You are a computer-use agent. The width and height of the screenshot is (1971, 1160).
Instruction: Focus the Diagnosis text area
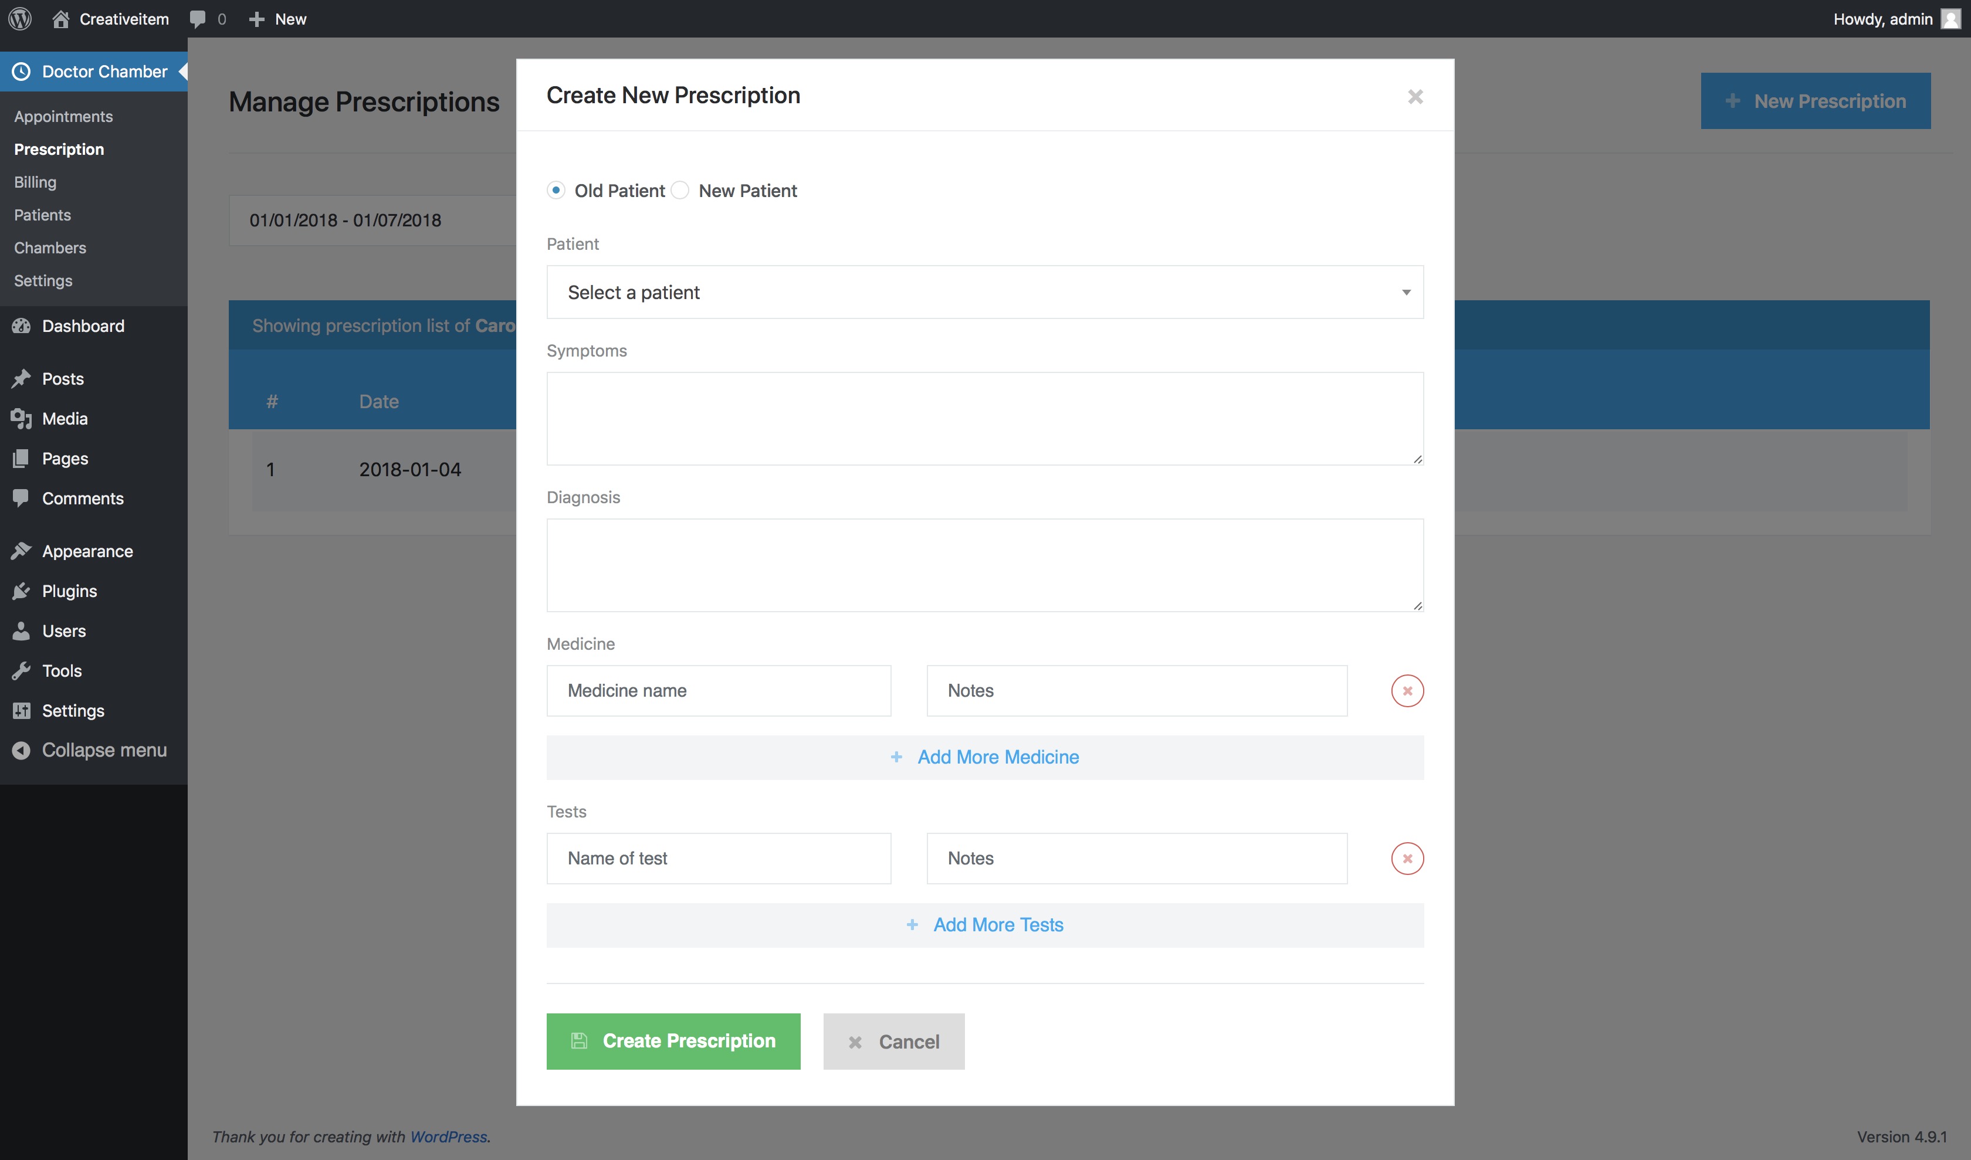tap(985, 565)
